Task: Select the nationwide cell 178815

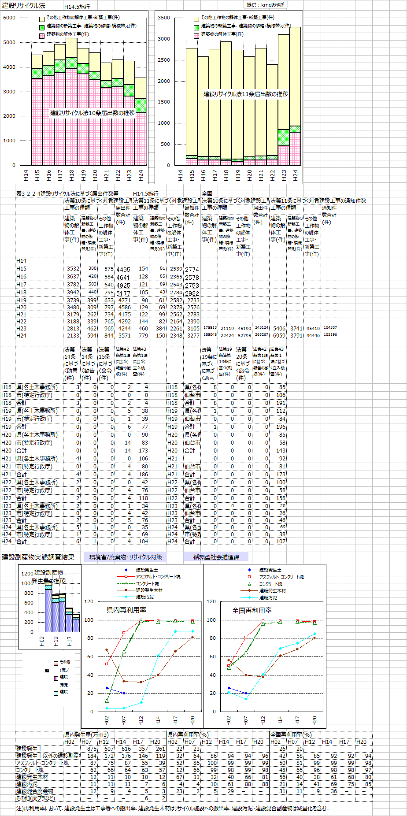Action: 210,328
